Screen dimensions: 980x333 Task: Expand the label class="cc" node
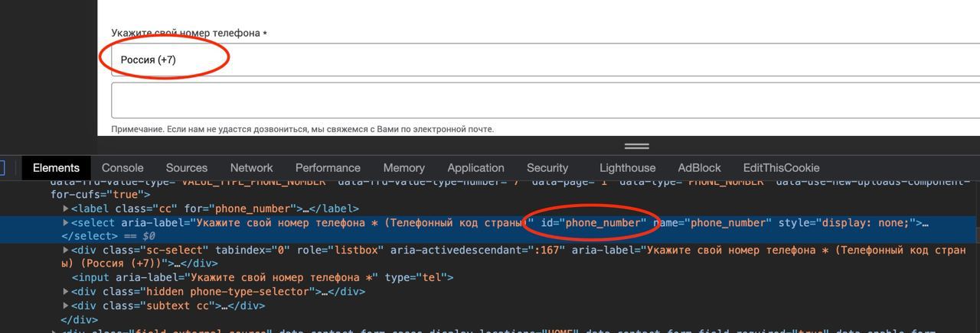66,209
